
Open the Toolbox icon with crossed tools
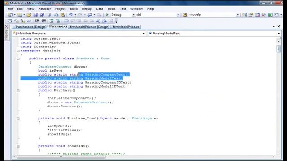pyautogui.click(x=264, y=15)
